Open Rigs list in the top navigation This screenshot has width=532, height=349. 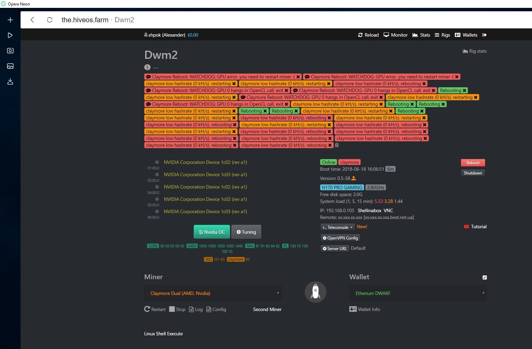coord(442,35)
